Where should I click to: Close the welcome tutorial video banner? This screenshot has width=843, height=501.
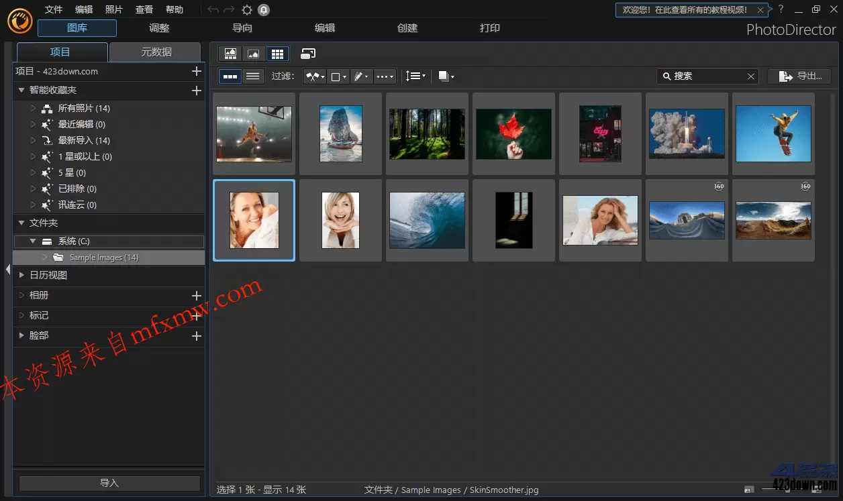pos(760,10)
